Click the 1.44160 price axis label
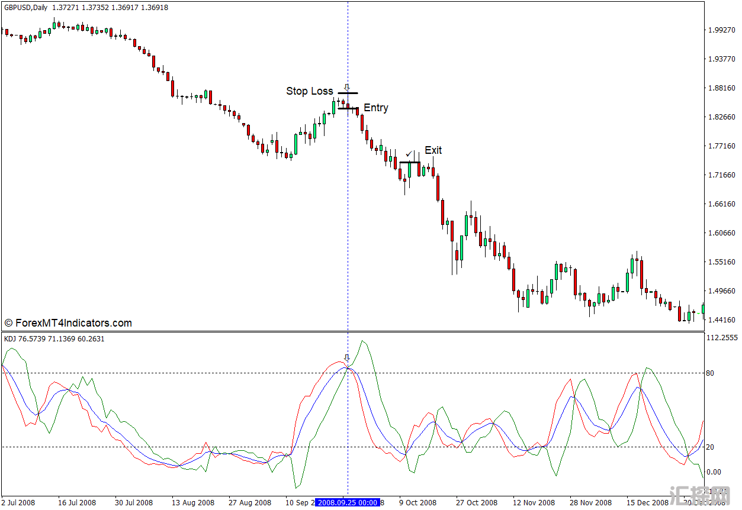The height and width of the screenshot is (510, 742). point(721,320)
